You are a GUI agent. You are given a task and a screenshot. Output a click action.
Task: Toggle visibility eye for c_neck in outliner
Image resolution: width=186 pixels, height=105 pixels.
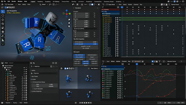coord(24,82)
